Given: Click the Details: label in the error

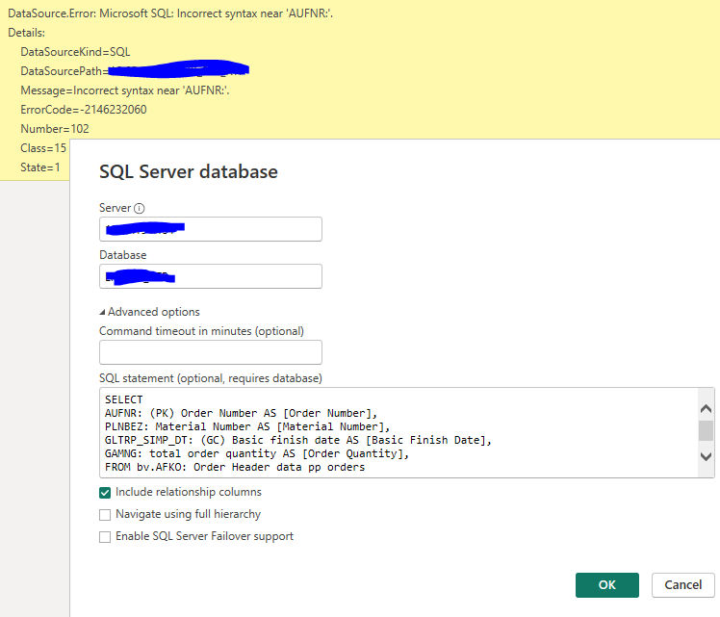Looking at the screenshot, I should pos(27,33).
